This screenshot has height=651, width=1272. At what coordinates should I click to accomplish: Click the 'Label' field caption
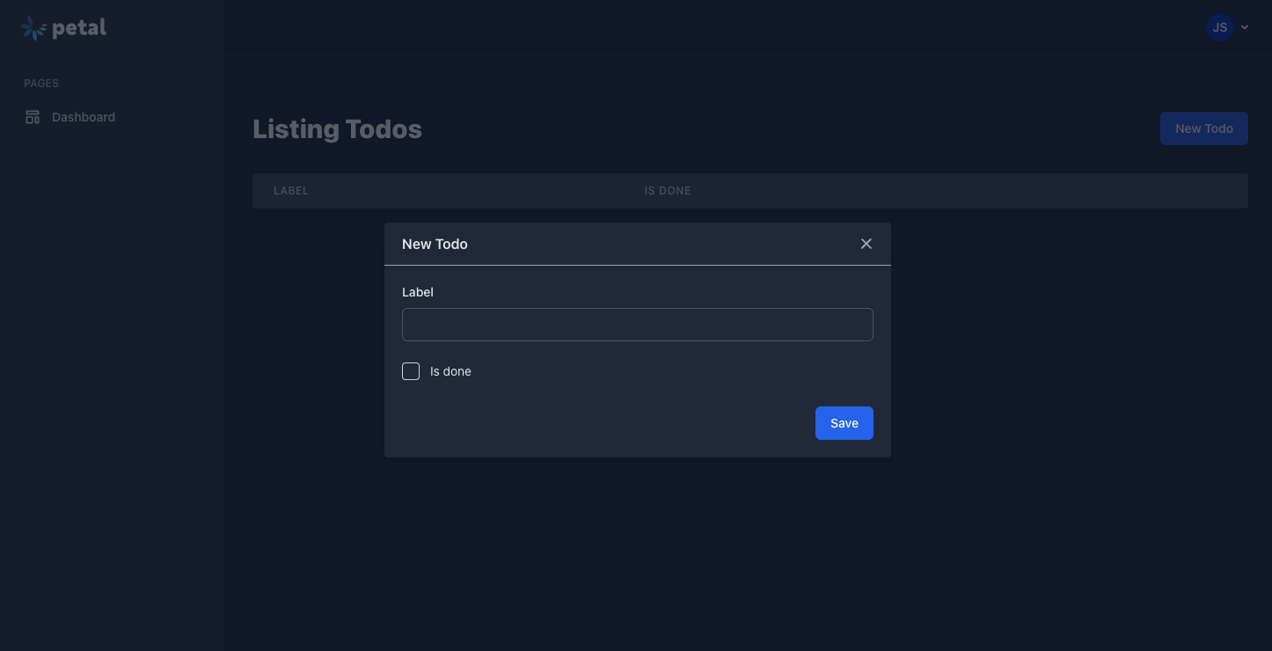(x=418, y=292)
